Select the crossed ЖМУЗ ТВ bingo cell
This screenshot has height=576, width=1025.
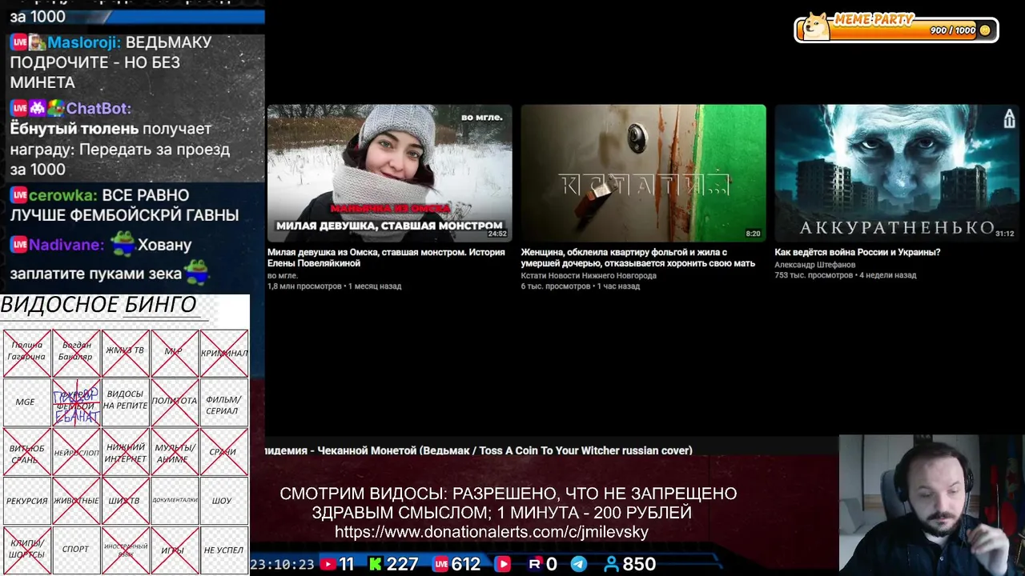[x=125, y=353]
